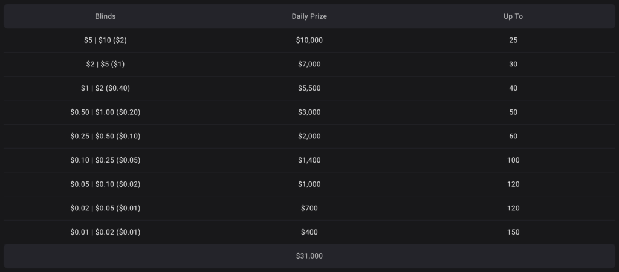Select the 150 value in Up To column

(x=513, y=232)
